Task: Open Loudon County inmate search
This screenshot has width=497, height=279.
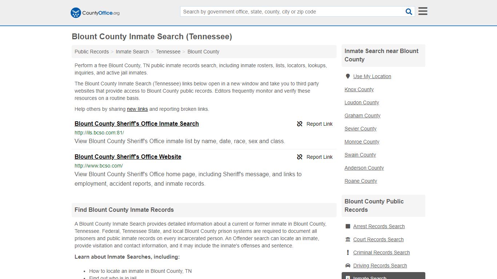Action: (362, 102)
